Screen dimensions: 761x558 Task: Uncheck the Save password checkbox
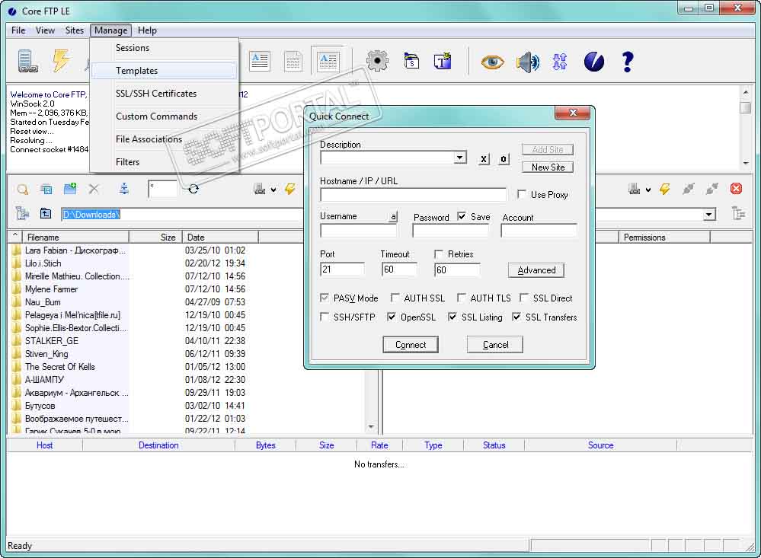point(462,216)
